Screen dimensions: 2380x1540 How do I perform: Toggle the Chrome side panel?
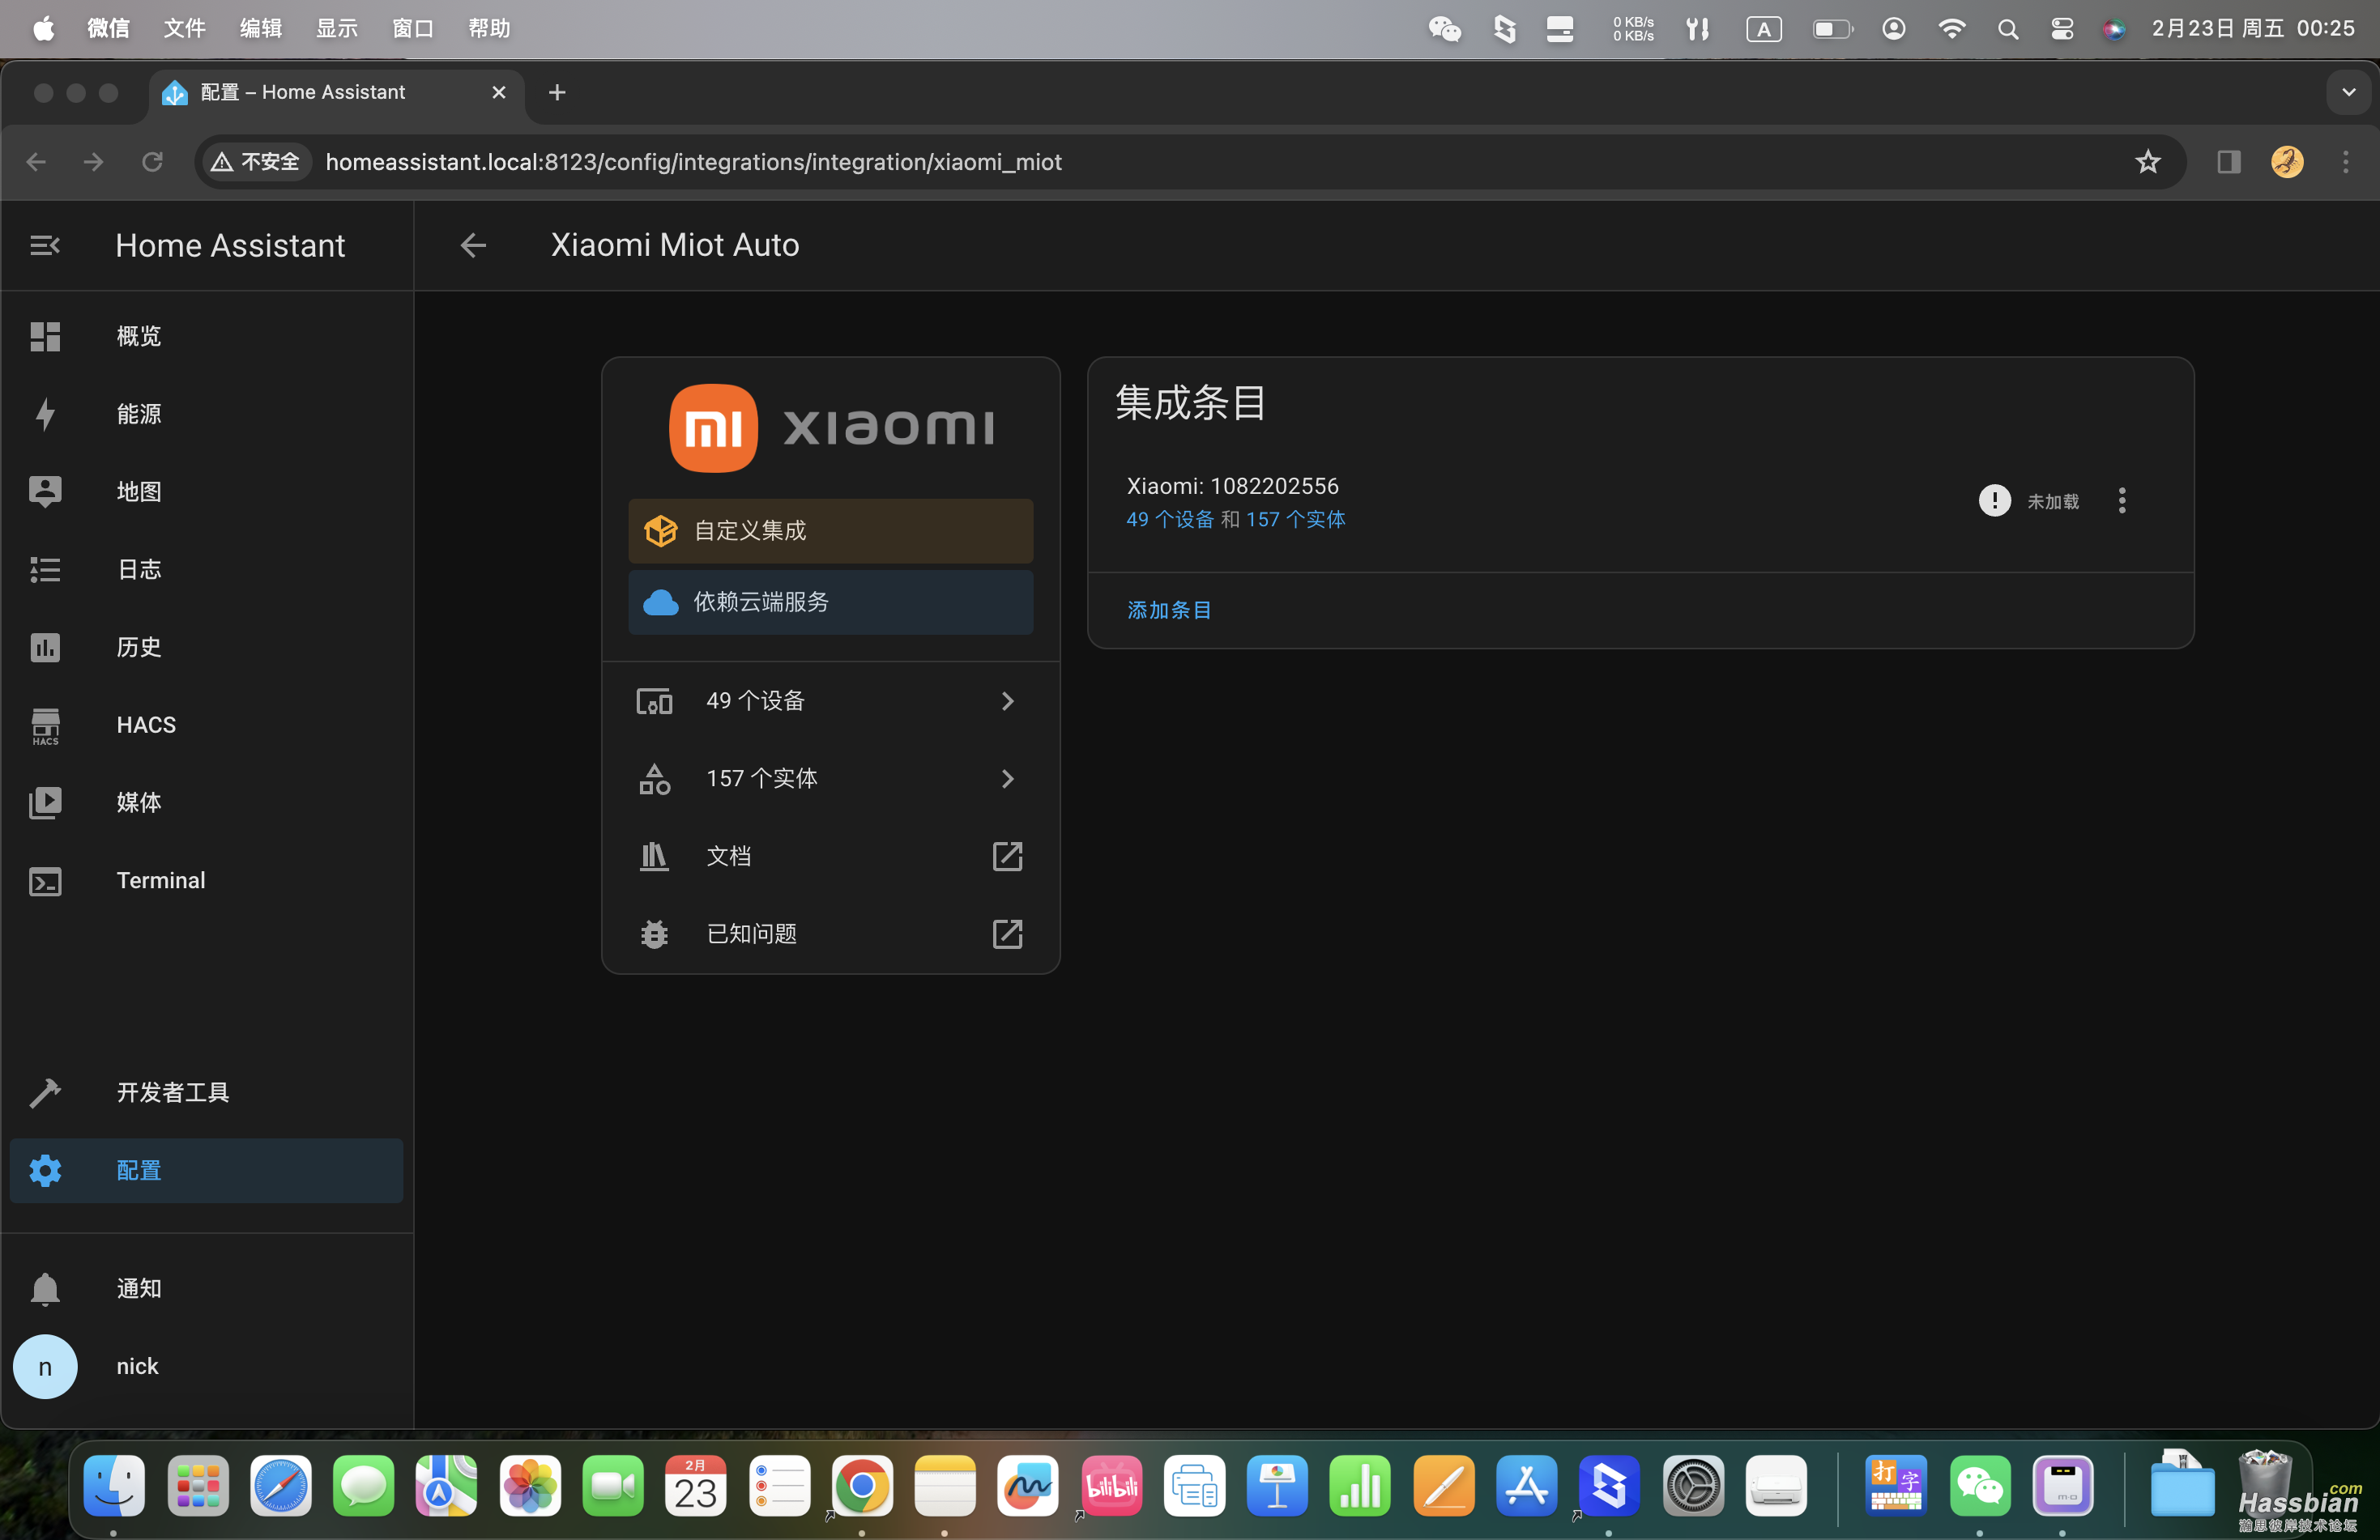2228,162
